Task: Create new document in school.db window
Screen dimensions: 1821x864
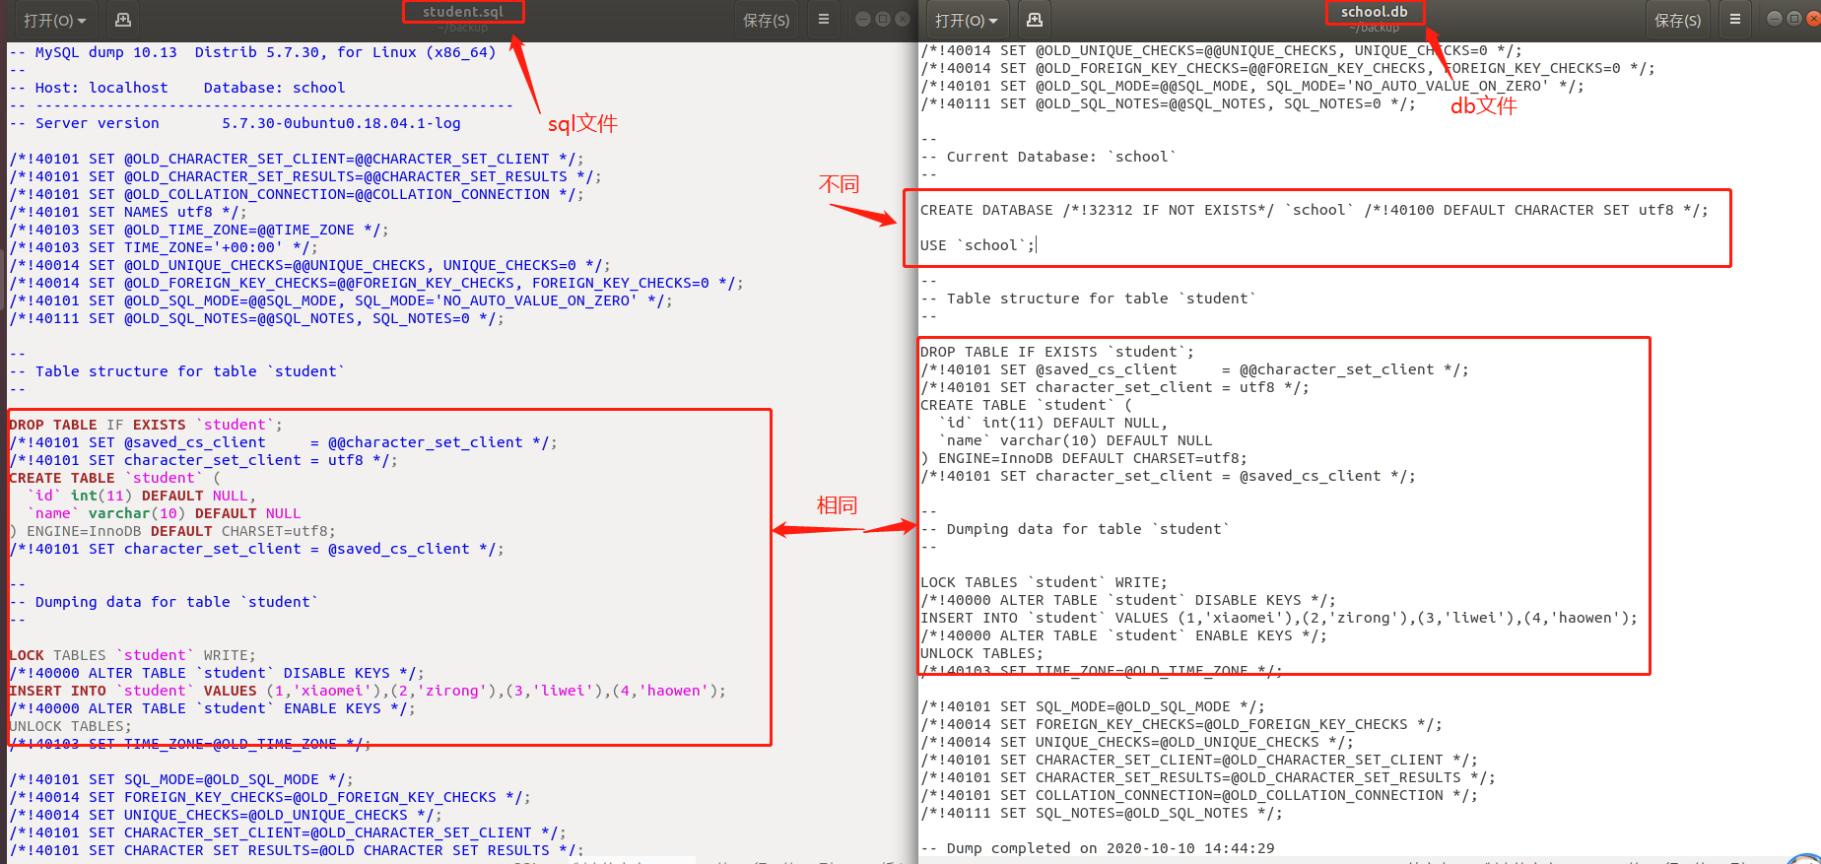Action: coord(1035,20)
